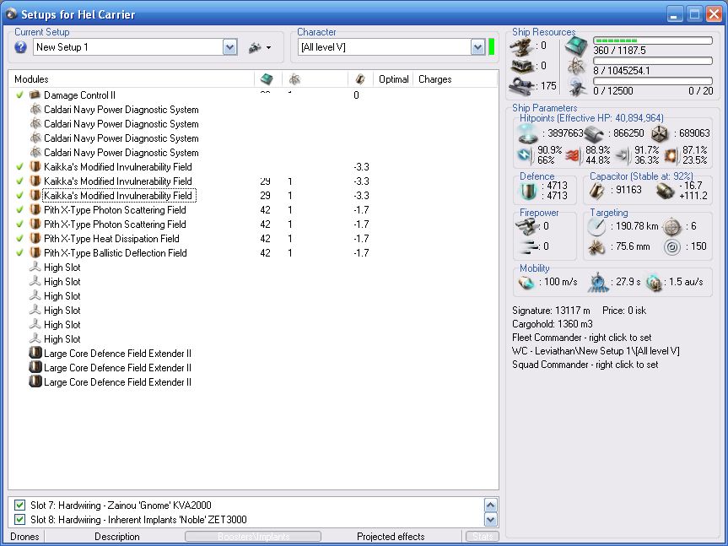
Task: Click the powergrid usage progress bar
Action: point(653,61)
